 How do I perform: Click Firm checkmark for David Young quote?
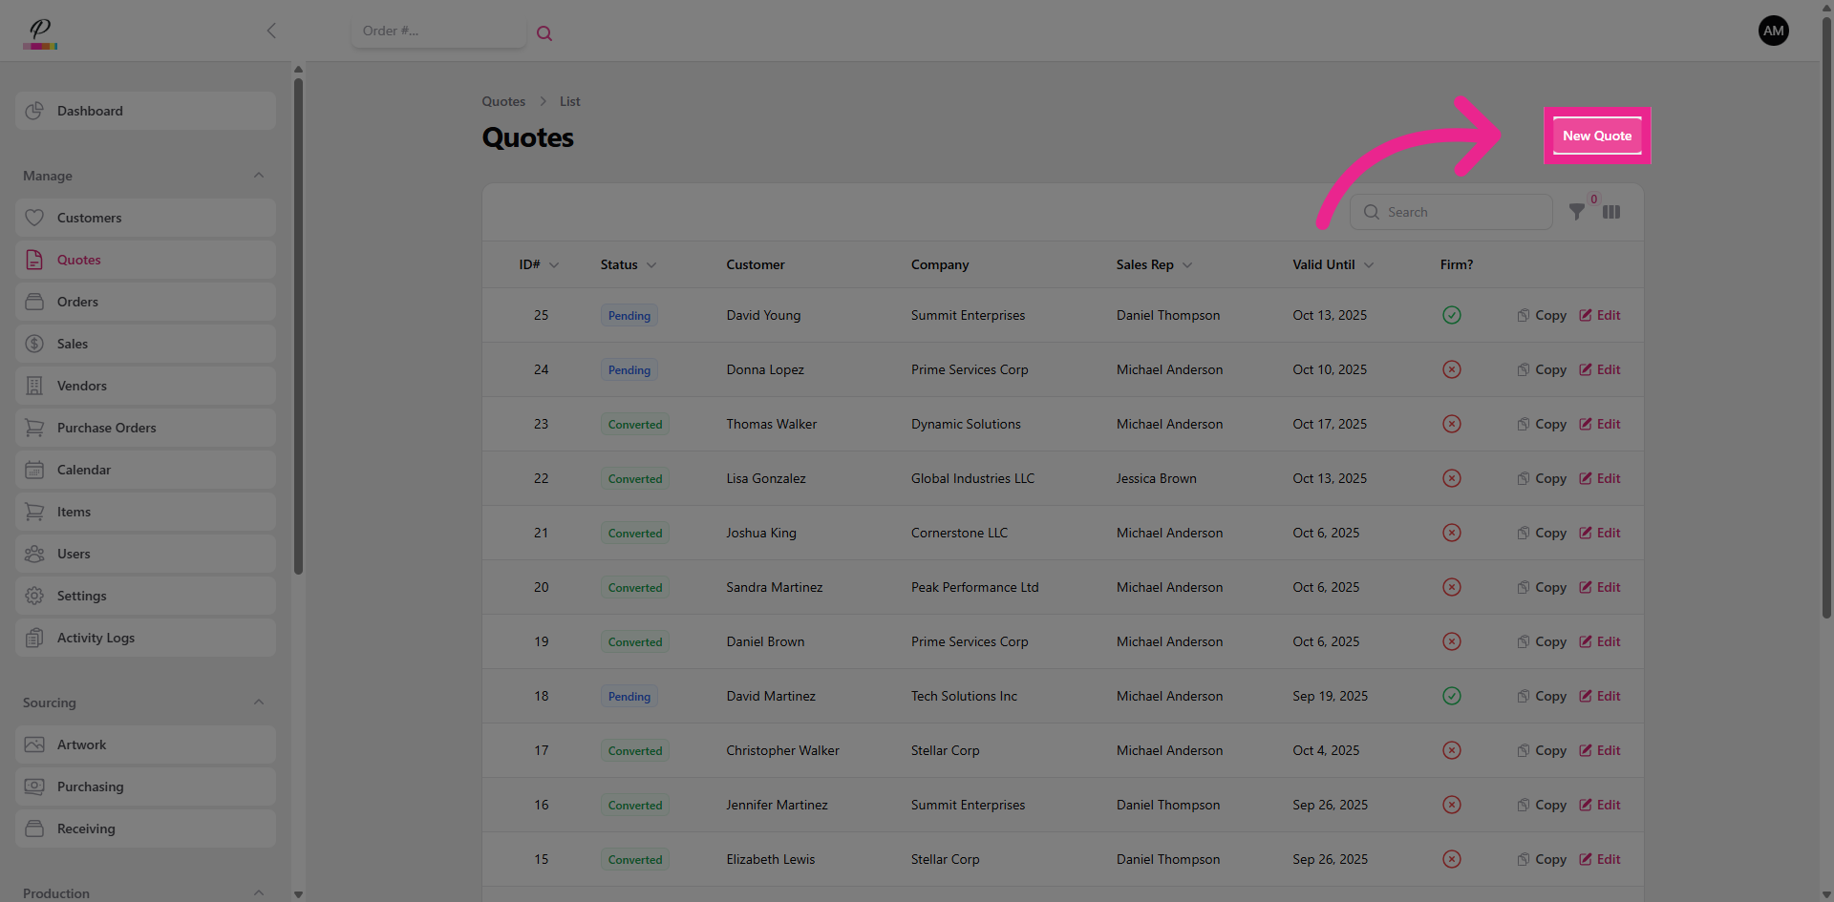[x=1451, y=315]
